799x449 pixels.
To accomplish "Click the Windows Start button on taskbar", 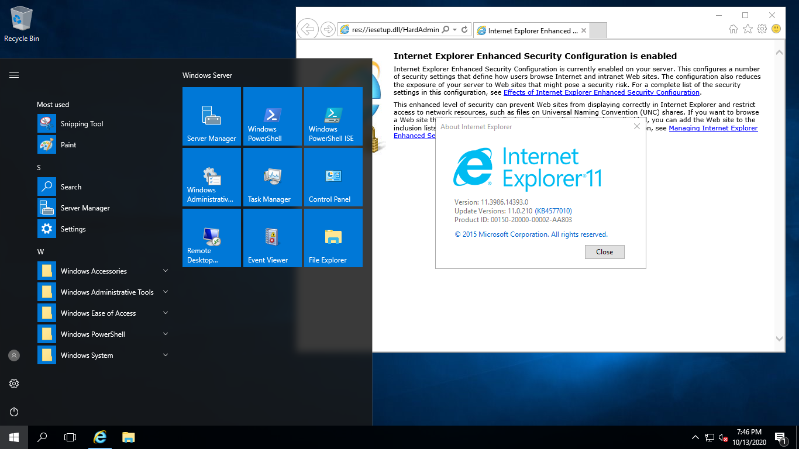I will 14,437.
